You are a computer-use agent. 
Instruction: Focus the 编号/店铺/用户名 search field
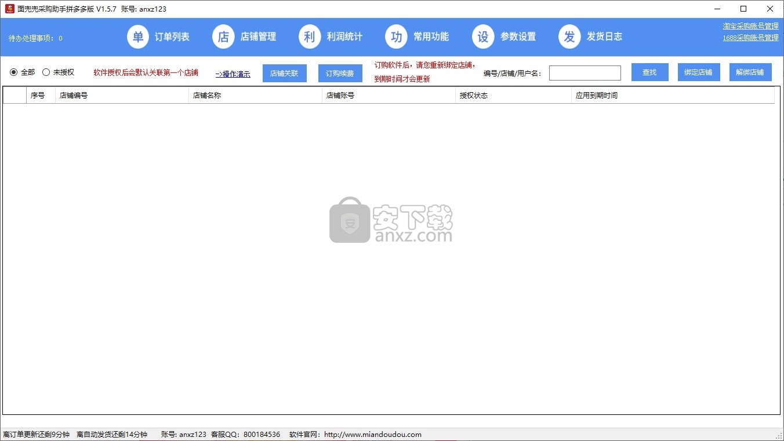(x=585, y=73)
